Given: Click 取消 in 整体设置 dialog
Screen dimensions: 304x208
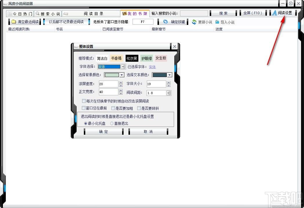Looking at the screenshot, I should click(148, 132).
